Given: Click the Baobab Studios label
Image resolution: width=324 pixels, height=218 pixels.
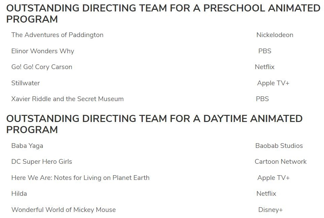Looking at the screenshot, I should 279,146.
